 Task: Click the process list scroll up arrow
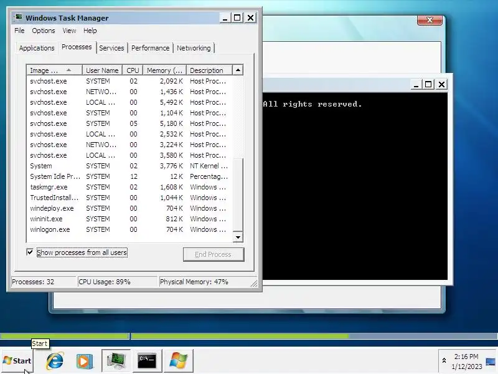[238, 70]
